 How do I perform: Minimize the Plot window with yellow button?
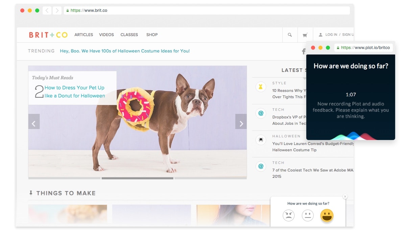[320, 48]
